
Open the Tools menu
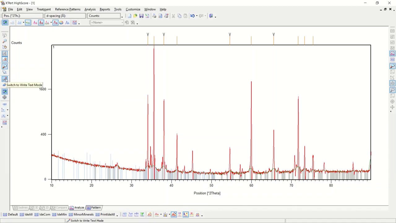coord(118,9)
